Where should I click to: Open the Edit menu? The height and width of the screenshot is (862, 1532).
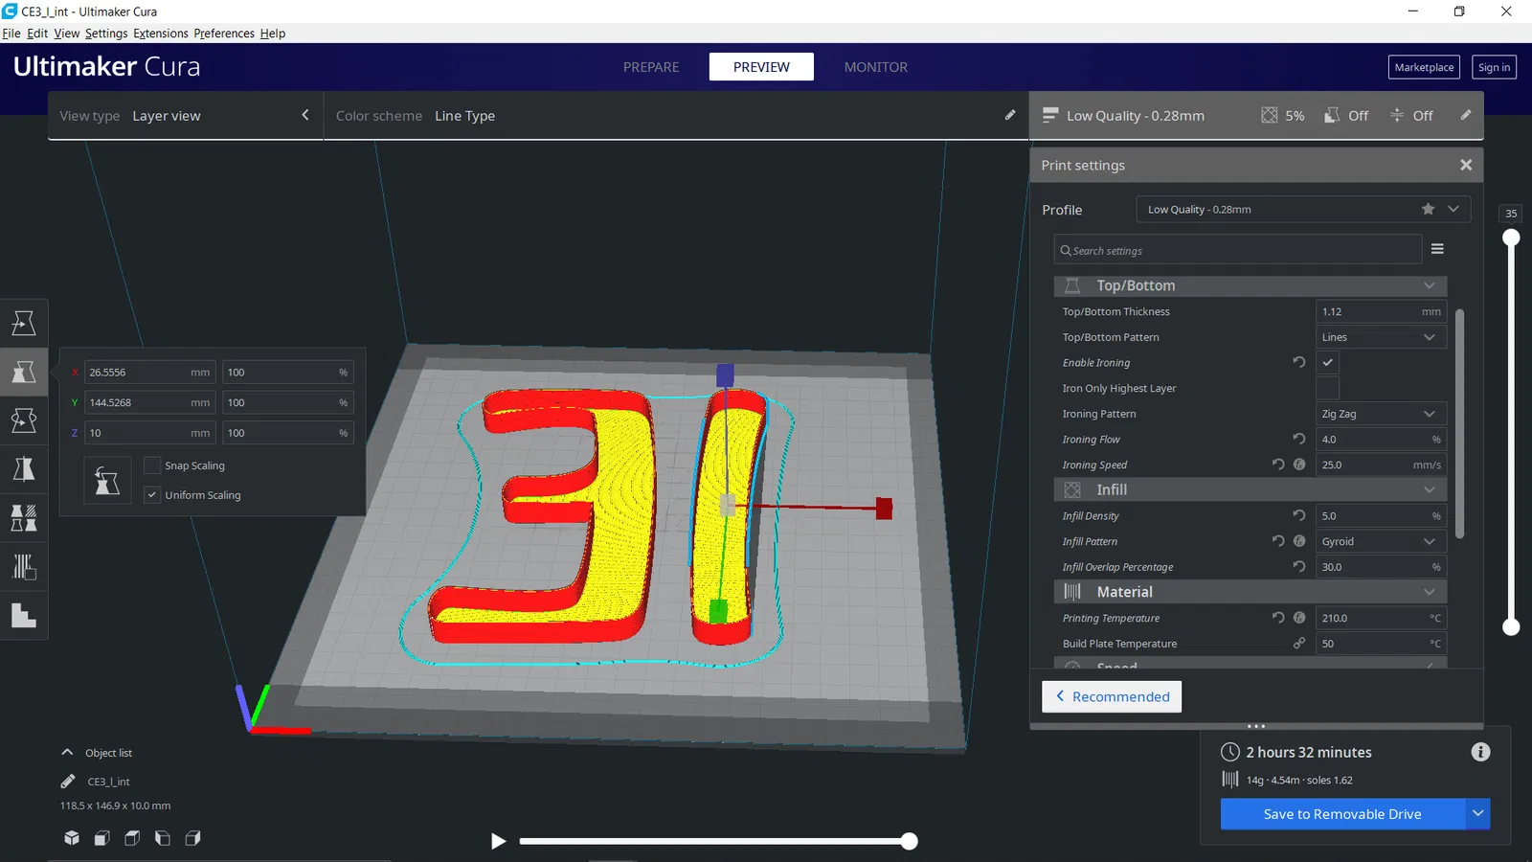(x=37, y=33)
